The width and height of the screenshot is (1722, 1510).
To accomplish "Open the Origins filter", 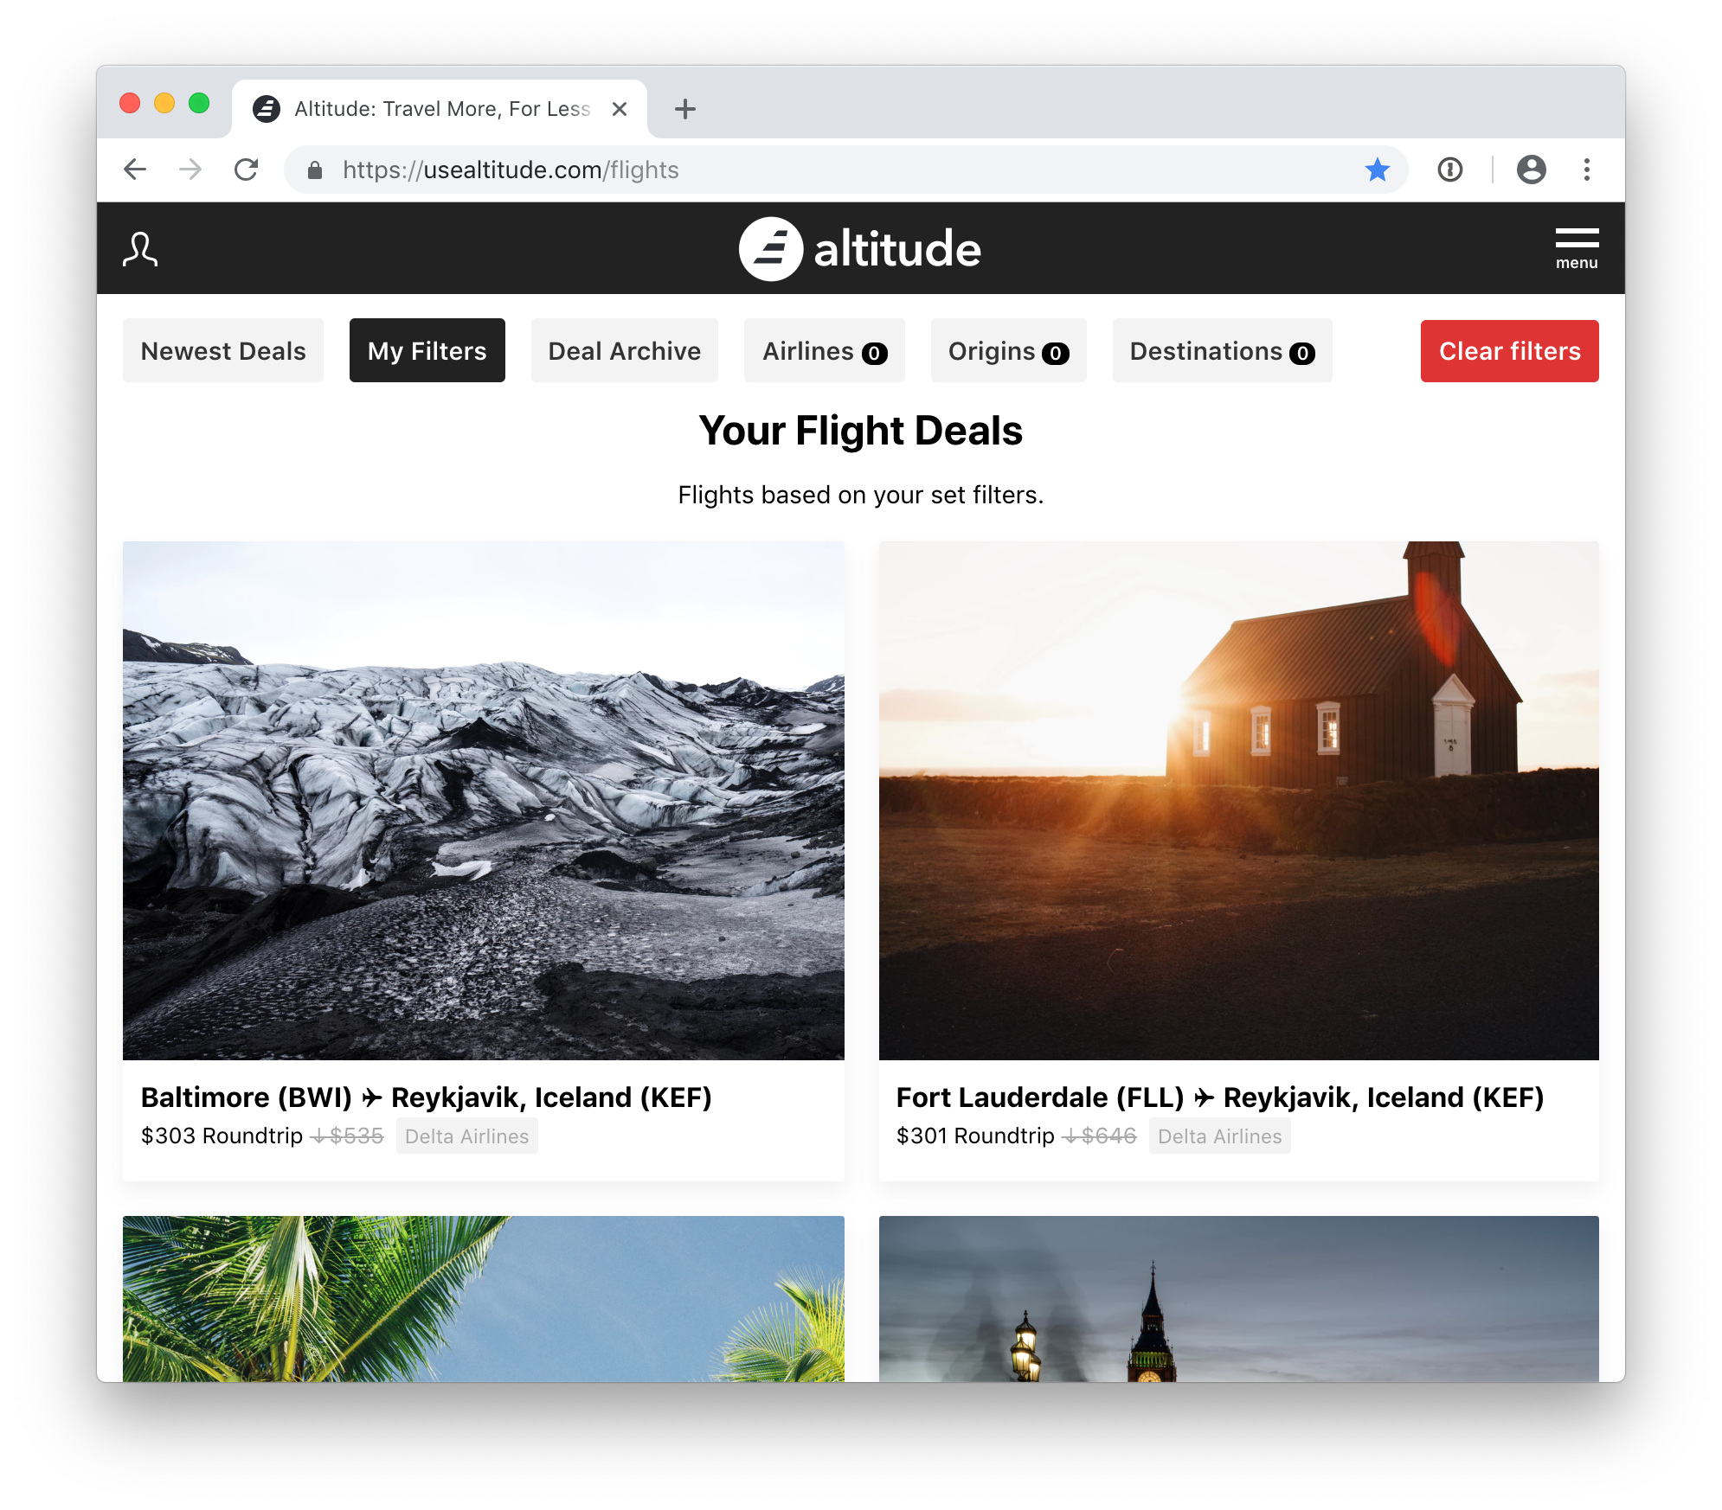I will (x=1007, y=350).
